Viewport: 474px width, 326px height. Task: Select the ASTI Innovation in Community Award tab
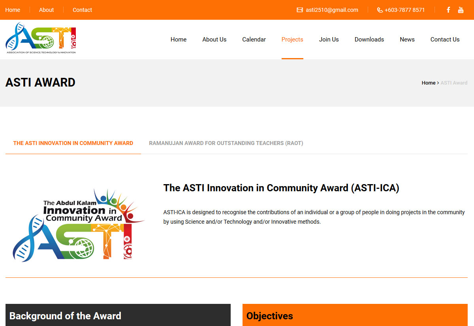(x=73, y=143)
